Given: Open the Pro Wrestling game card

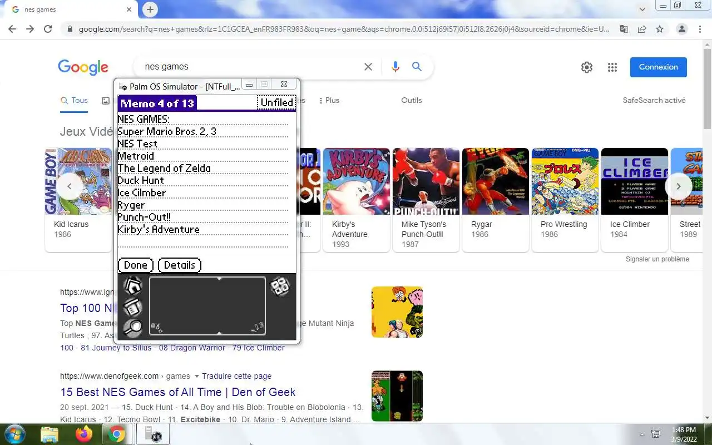Looking at the screenshot, I should pyautogui.click(x=565, y=200).
